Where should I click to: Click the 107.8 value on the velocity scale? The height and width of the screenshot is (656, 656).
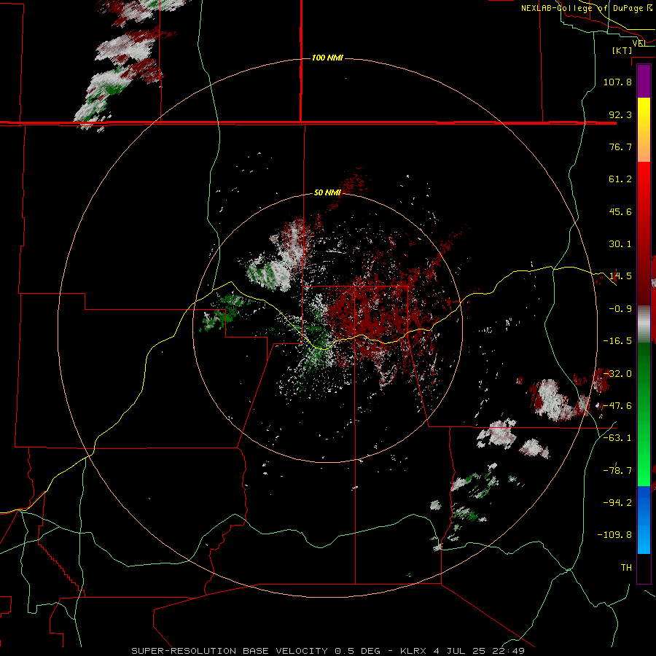[x=617, y=82]
